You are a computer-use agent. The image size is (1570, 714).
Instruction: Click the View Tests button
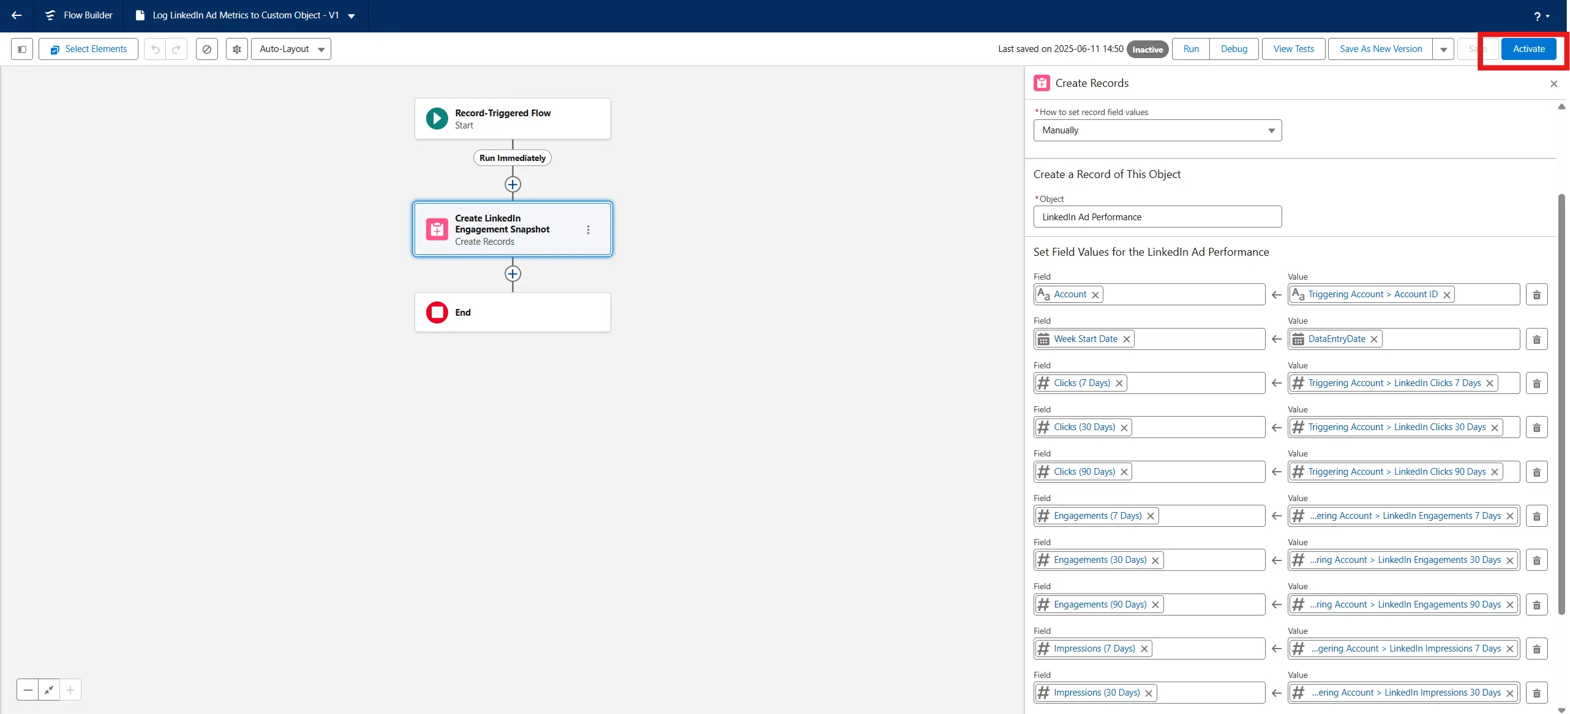(x=1293, y=49)
